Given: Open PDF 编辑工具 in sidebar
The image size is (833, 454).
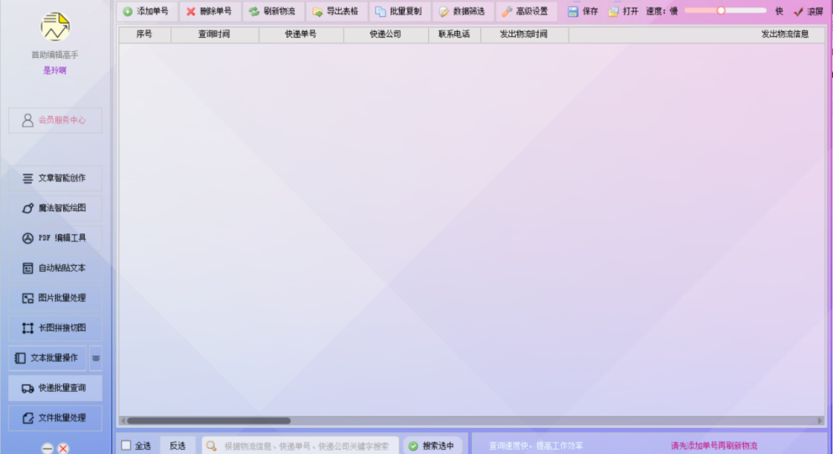Looking at the screenshot, I should pos(55,237).
